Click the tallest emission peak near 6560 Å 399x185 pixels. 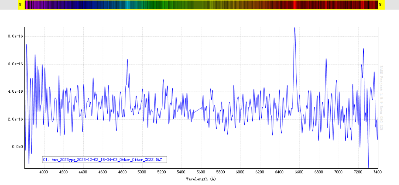click(x=294, y=28)
